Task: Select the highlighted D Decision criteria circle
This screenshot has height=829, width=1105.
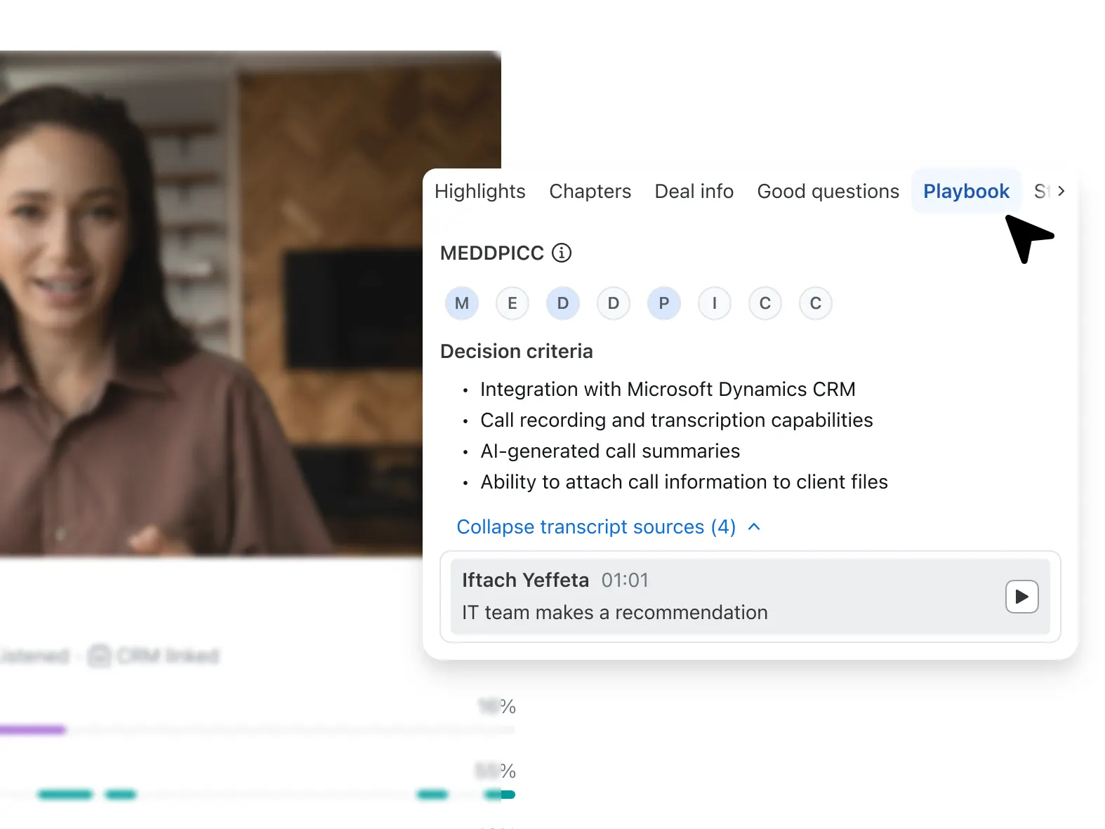Action: (563, 303)
